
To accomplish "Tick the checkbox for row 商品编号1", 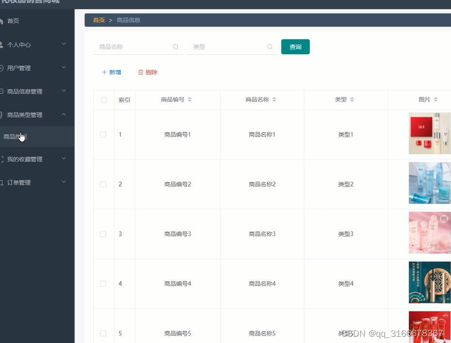I will click(103, 135).
